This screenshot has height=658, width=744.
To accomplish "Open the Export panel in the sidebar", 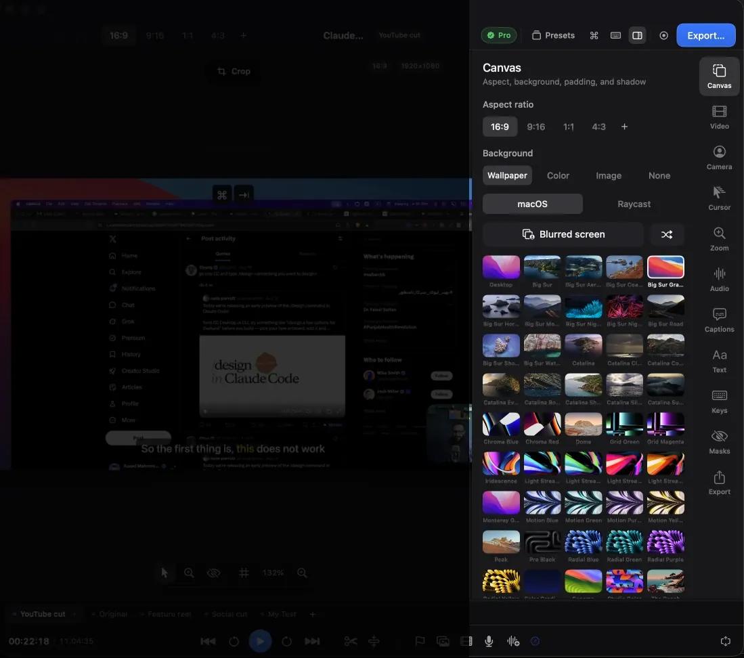I will (x=719, y=483).
